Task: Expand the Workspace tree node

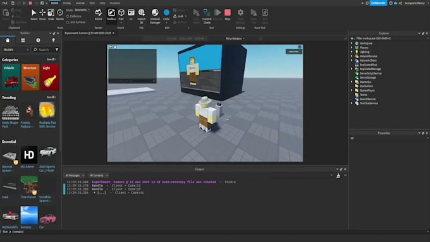Action: coord(352,44)
